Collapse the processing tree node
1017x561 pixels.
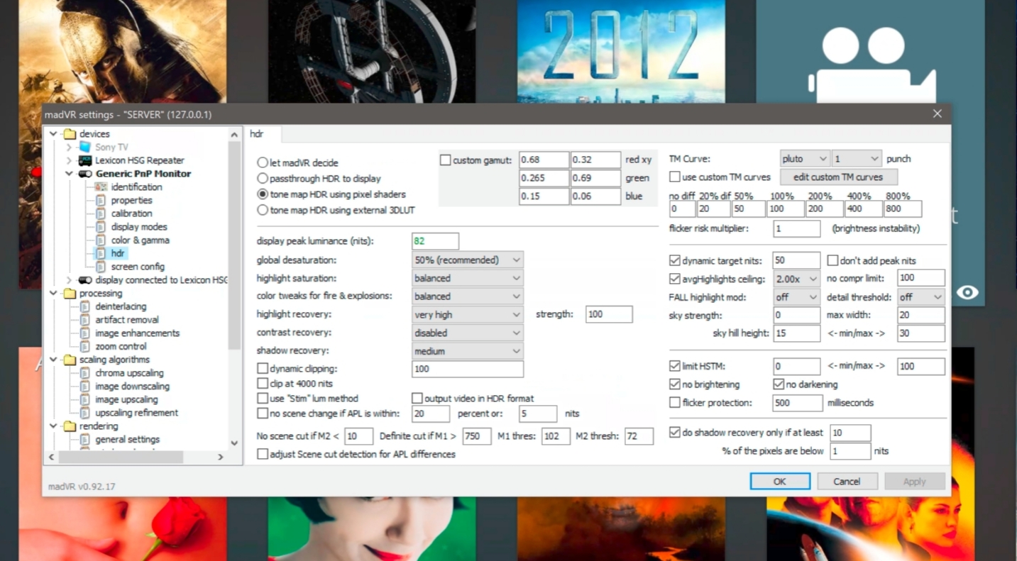tap(54, 293)
